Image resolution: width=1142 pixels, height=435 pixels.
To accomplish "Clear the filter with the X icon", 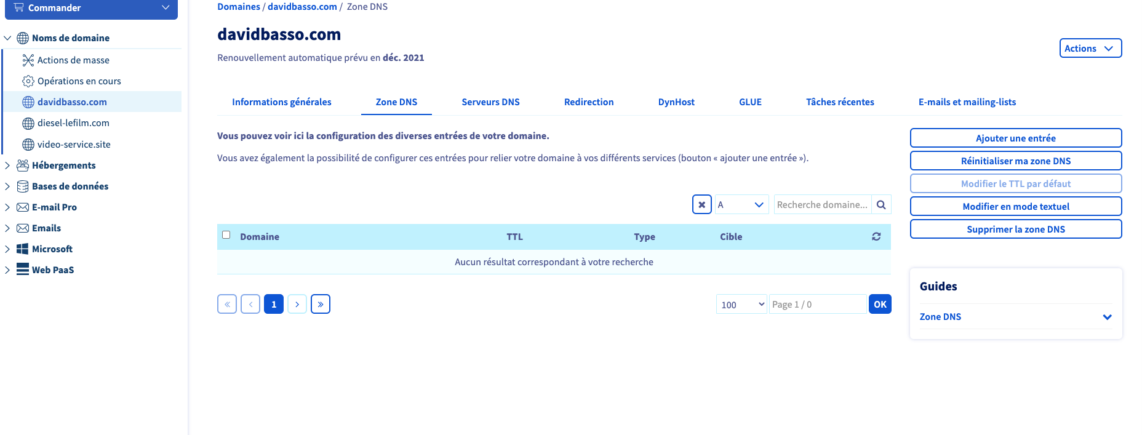I will coord(701,205).
